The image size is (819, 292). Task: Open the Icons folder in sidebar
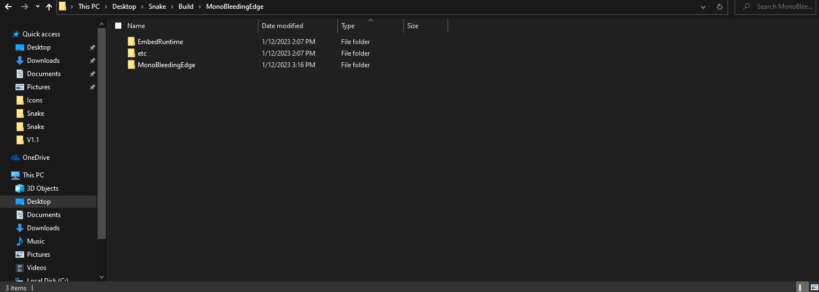coord(35,100)
